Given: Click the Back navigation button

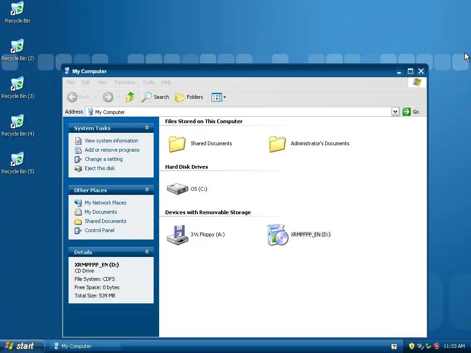Looking at the screenshot, I should coord(78,97).
